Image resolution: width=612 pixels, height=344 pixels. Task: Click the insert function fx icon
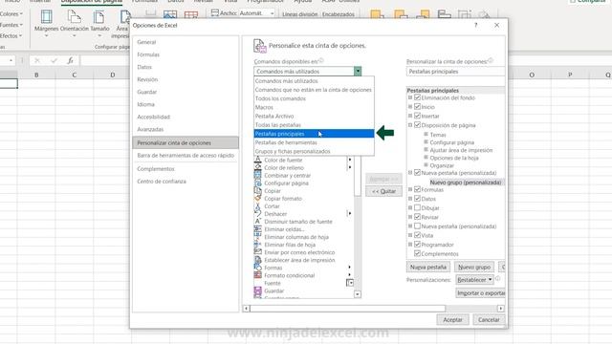pyautogui.click(x=70, y=60)
